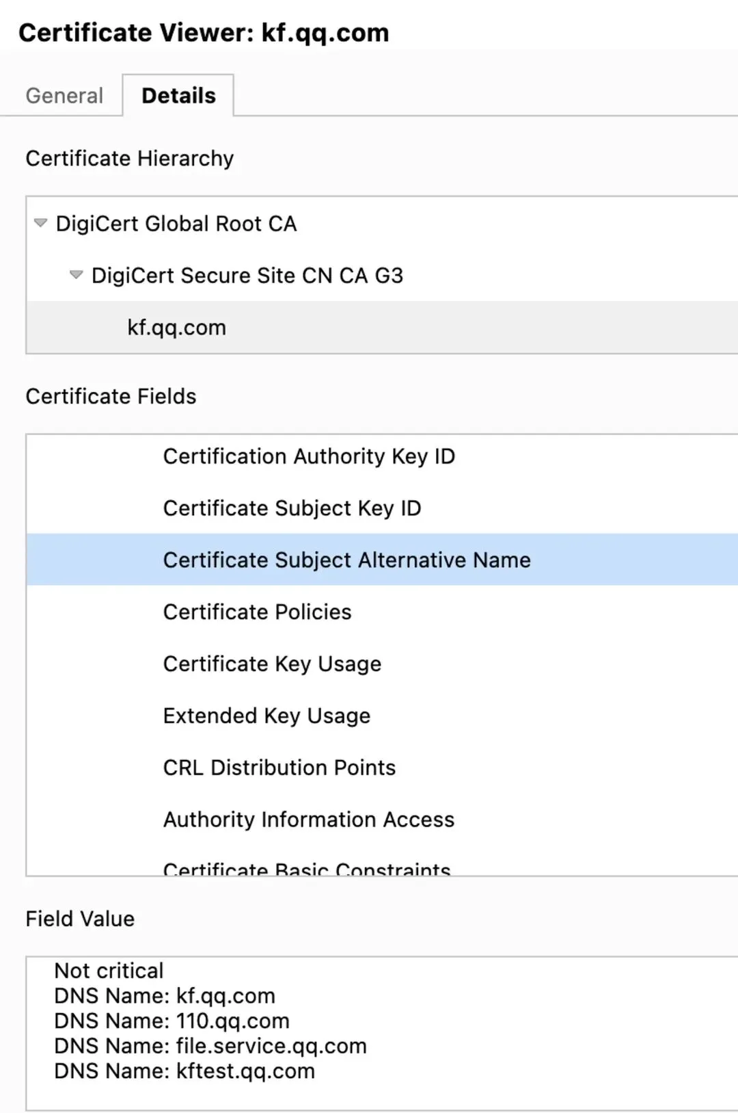The width and height of the screenshot is (738, 1113).
Task: Click the 'Not critical' line in Field Value
Action: (109, 971)
